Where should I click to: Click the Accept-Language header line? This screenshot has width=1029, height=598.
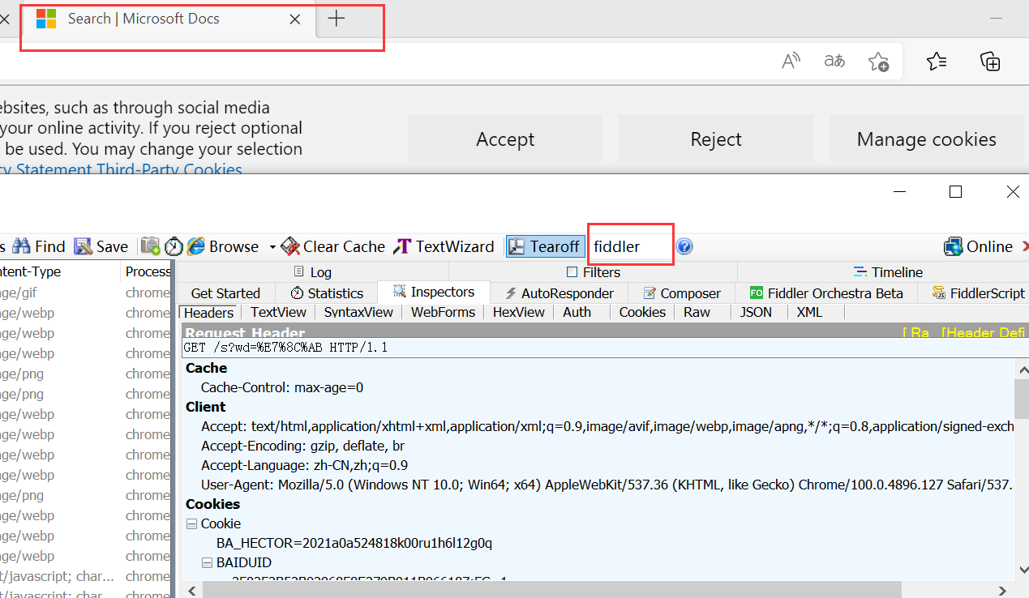point(304,465)
